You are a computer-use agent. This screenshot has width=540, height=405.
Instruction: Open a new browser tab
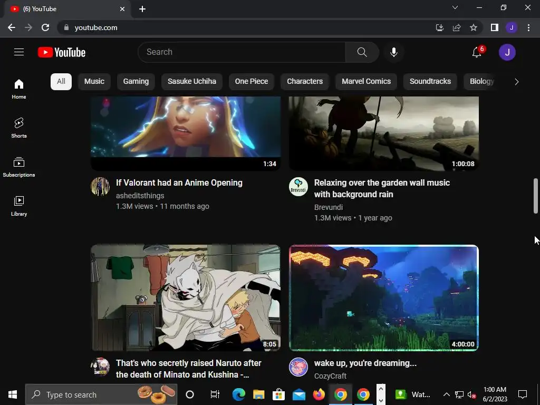pyautogui.click(x=142, y=9)
